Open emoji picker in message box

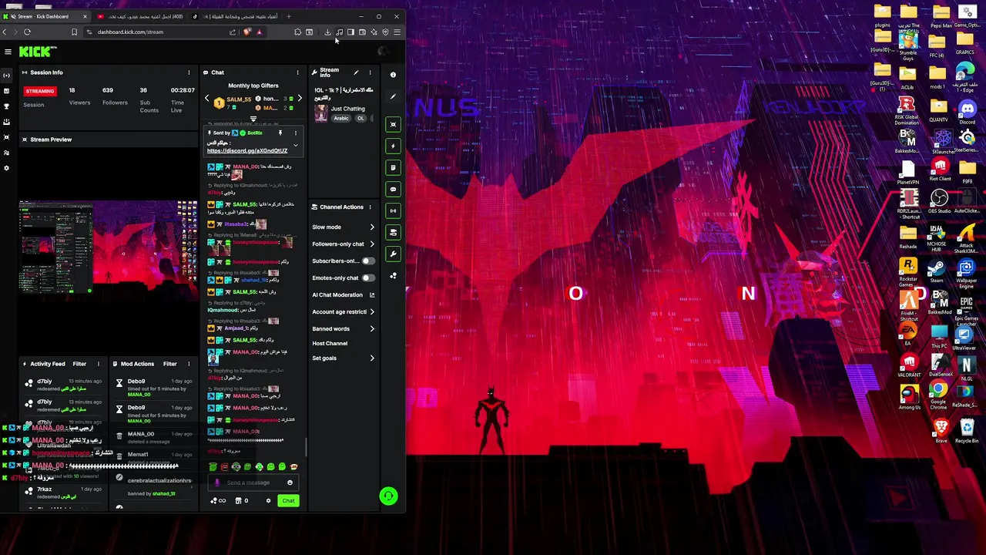290,483
